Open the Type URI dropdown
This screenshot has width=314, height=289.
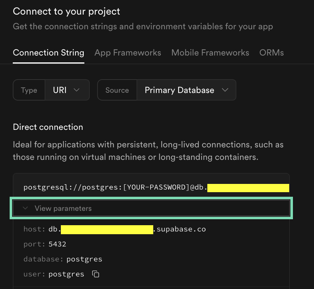pos(67,90)
